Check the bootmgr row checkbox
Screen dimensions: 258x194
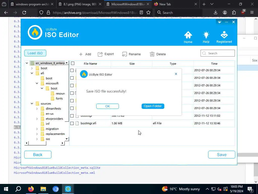(x=72, y=116)
